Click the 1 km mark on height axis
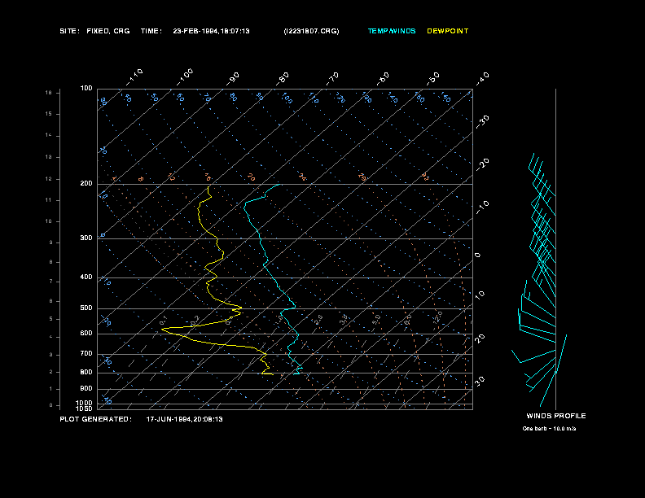The height and width of the screenshot is (498, 645). pos(50,389)
